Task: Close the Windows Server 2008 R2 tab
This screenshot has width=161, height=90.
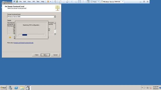Action: click(123, 2)
